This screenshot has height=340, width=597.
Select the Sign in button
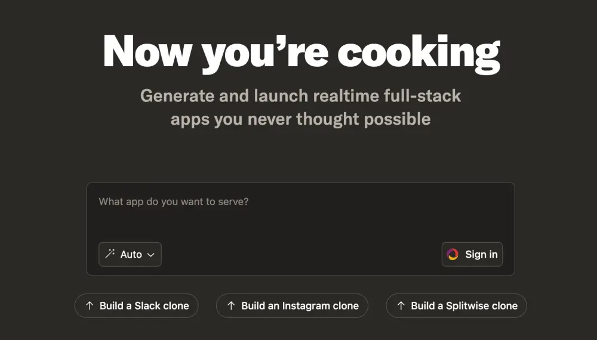coord(472,254)
